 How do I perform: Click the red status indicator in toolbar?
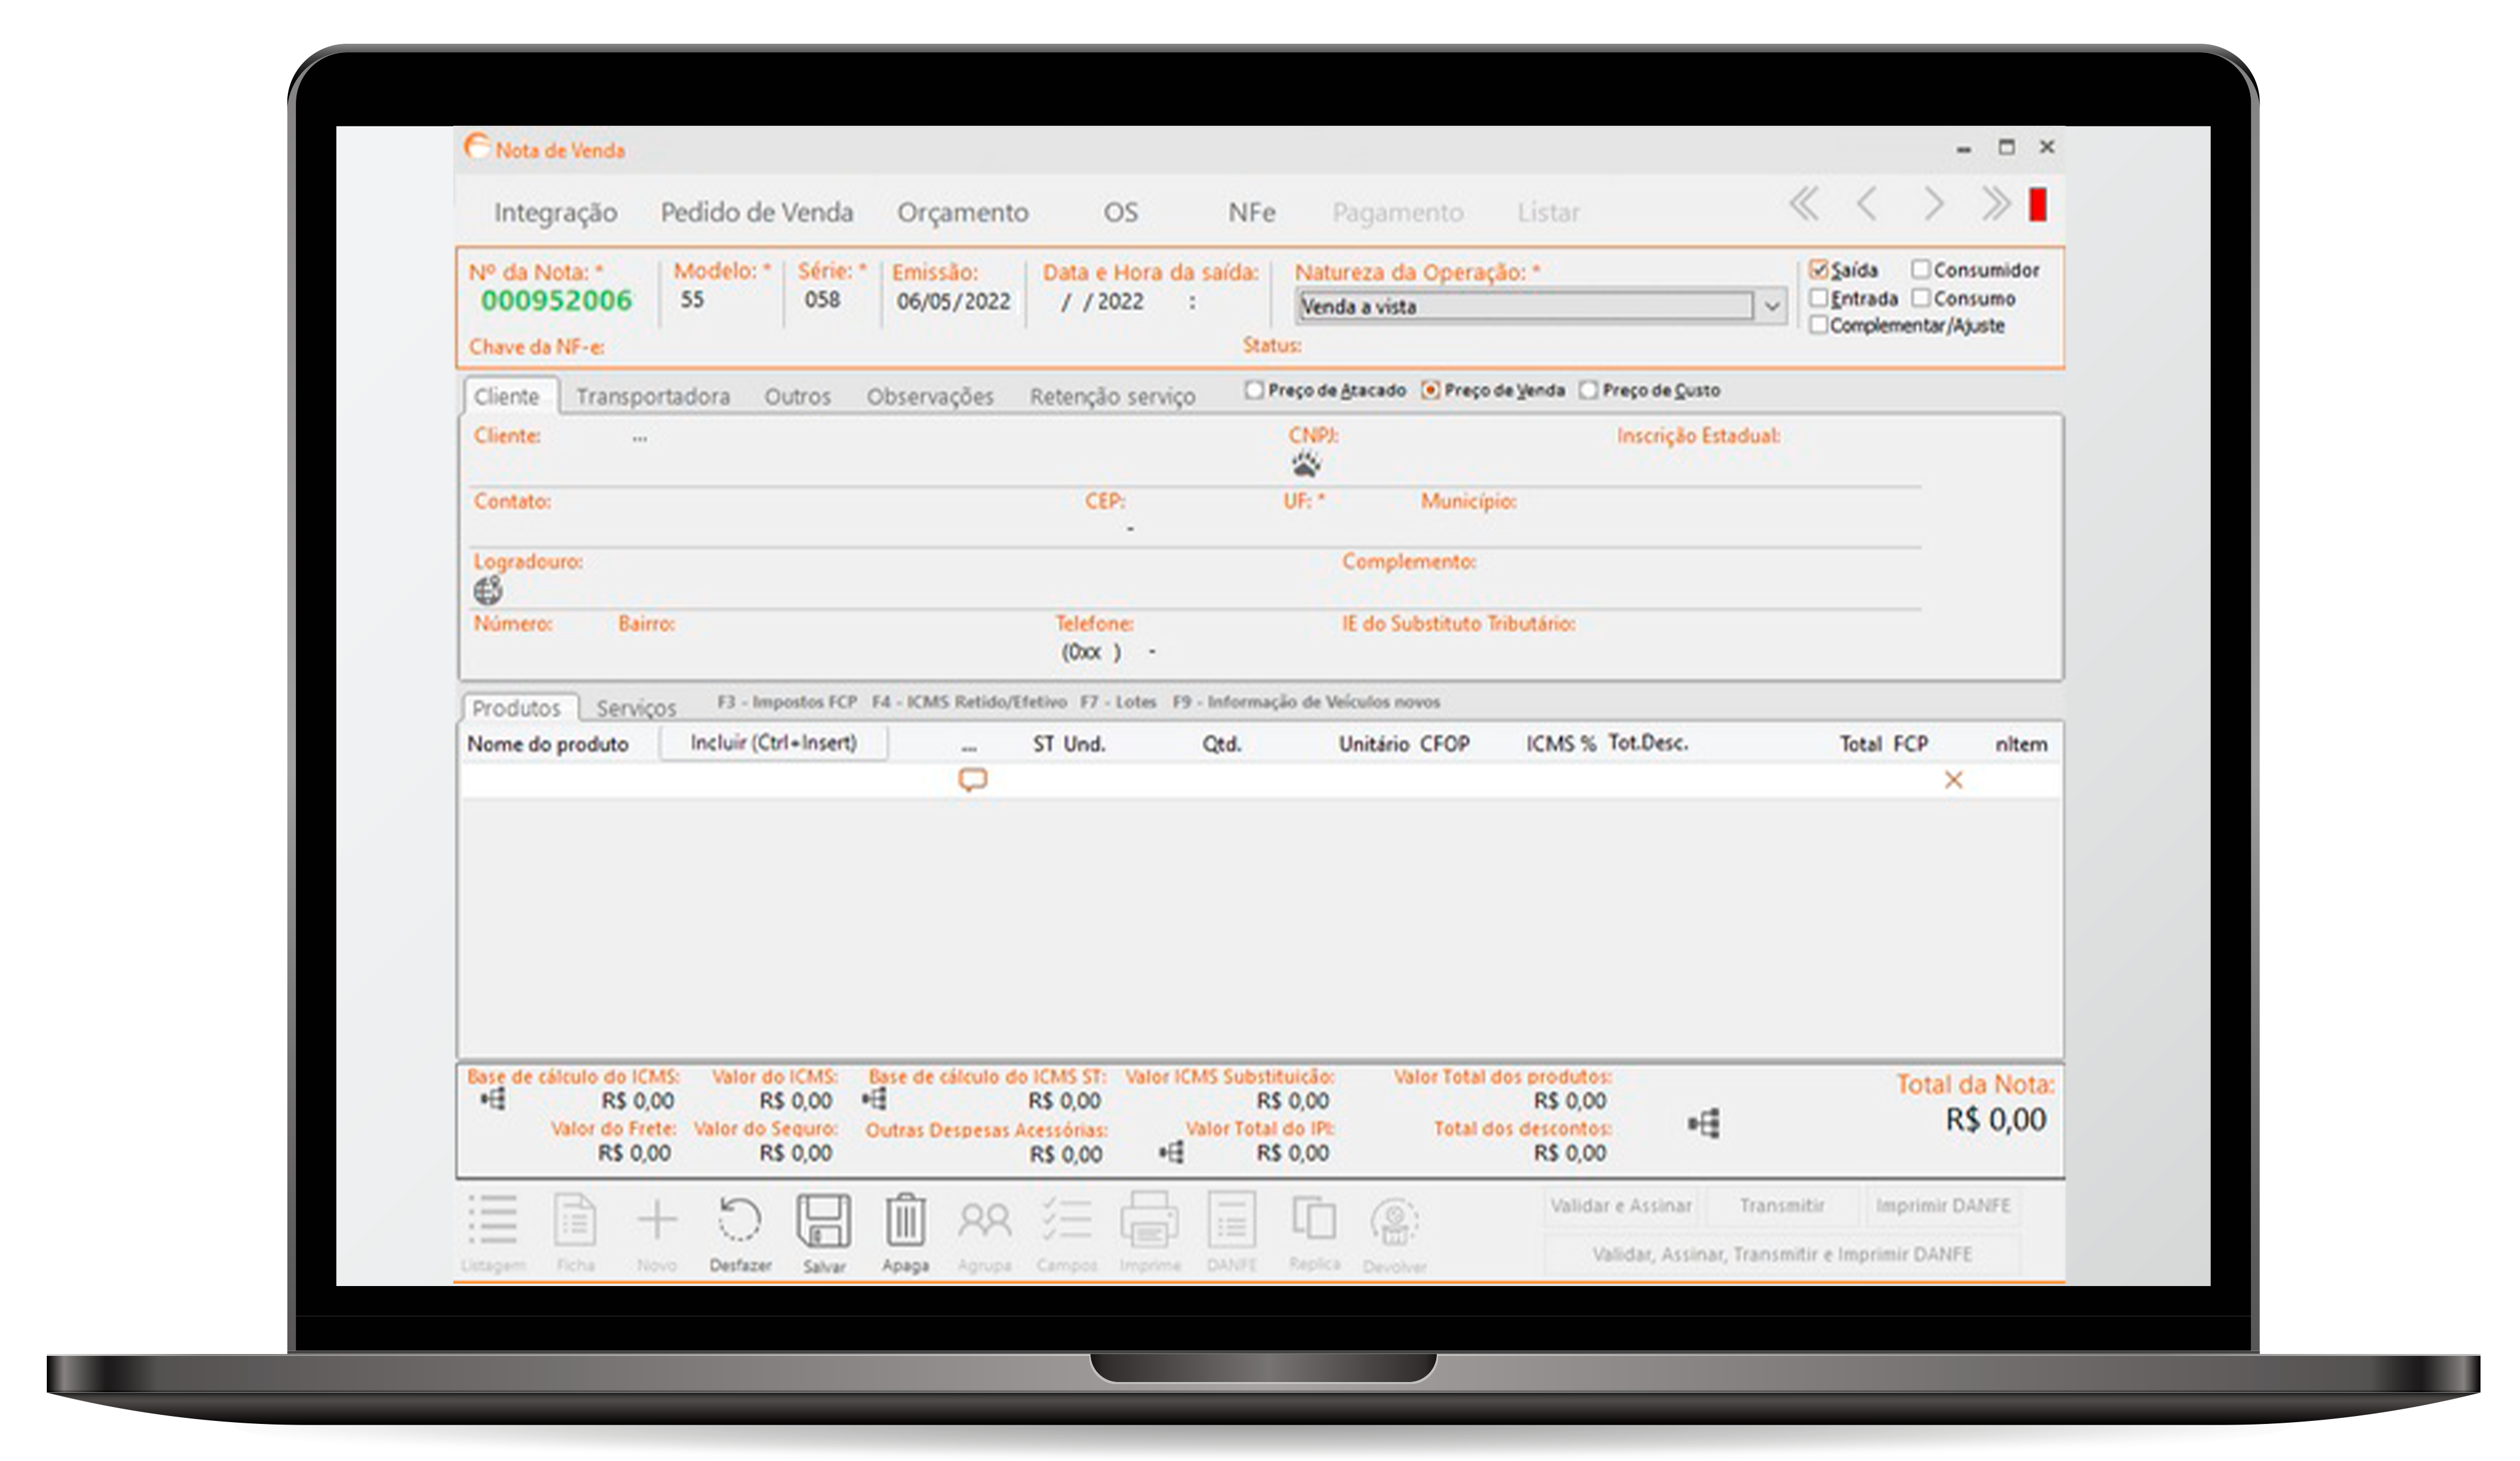click(x=2037, y=204)
